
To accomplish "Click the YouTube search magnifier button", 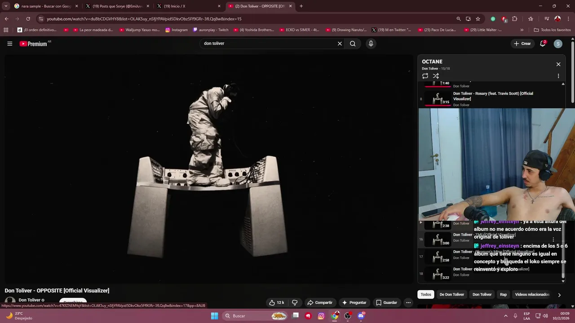I will tap(353, 44).
